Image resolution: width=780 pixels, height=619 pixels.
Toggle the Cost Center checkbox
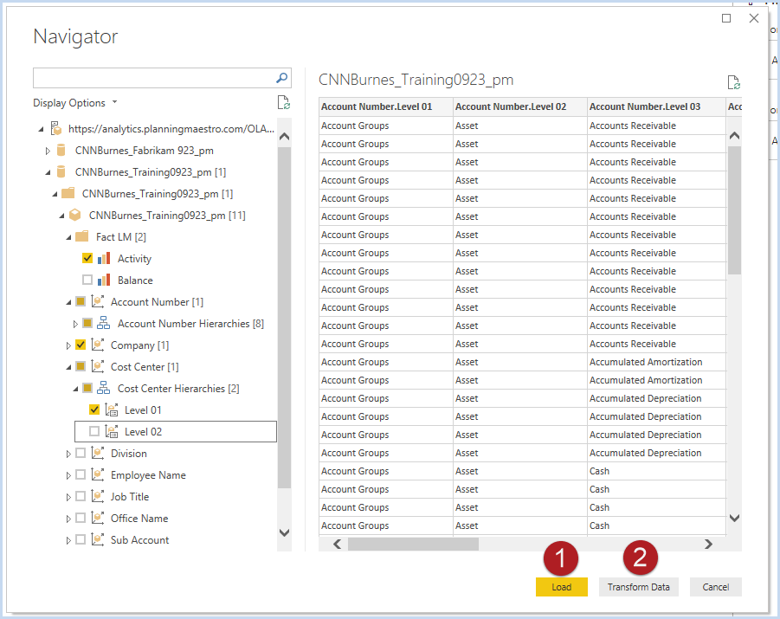(81, 367)
